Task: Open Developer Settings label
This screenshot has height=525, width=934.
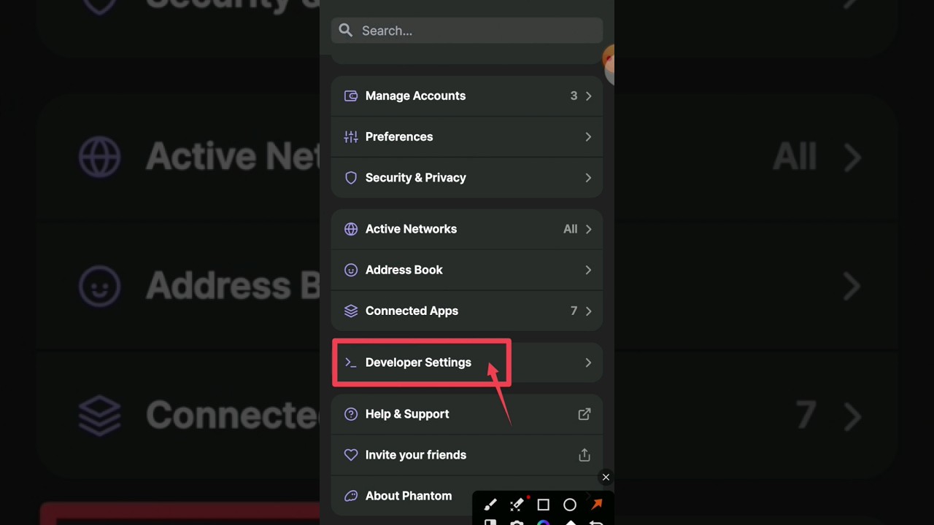Action: tap(418, 362)
